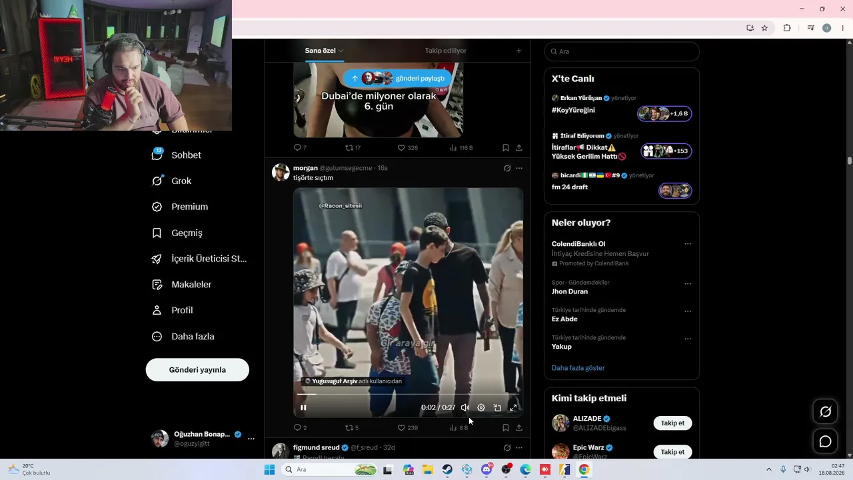Repost the Dubai post with 17 reposts

pyautogui.click(x=353, y=147)
